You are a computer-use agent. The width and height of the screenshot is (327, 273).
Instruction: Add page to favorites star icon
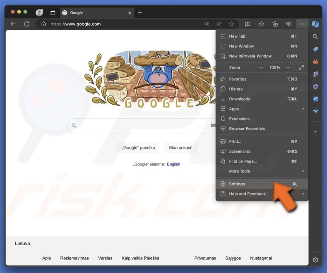pyautogui.click(x=231, y=24)
